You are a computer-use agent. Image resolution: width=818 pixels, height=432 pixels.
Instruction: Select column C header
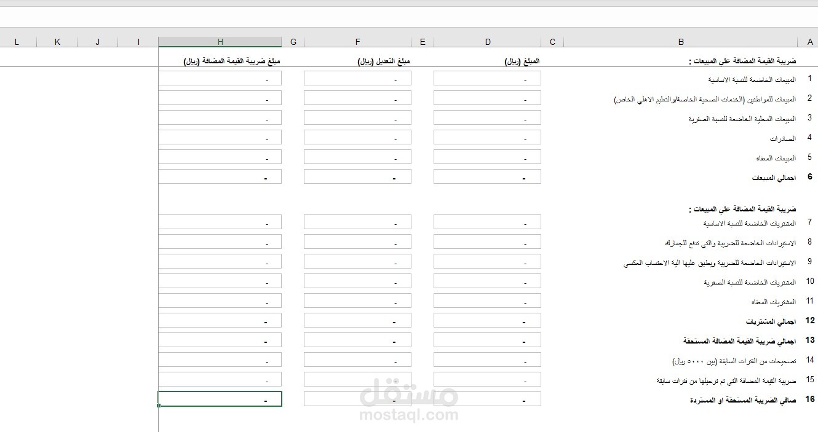point(552,42)
